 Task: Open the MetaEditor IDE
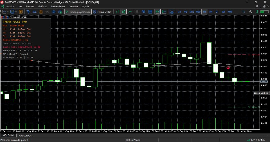35,12
